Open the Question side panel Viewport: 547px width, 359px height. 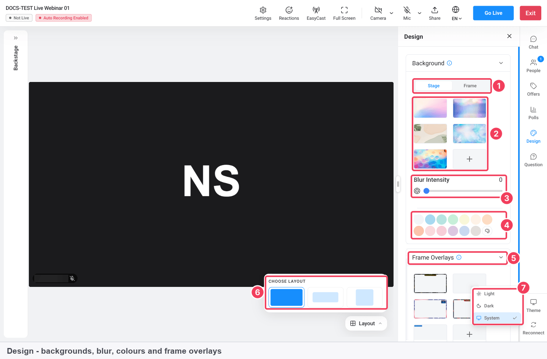pos(533,160)
